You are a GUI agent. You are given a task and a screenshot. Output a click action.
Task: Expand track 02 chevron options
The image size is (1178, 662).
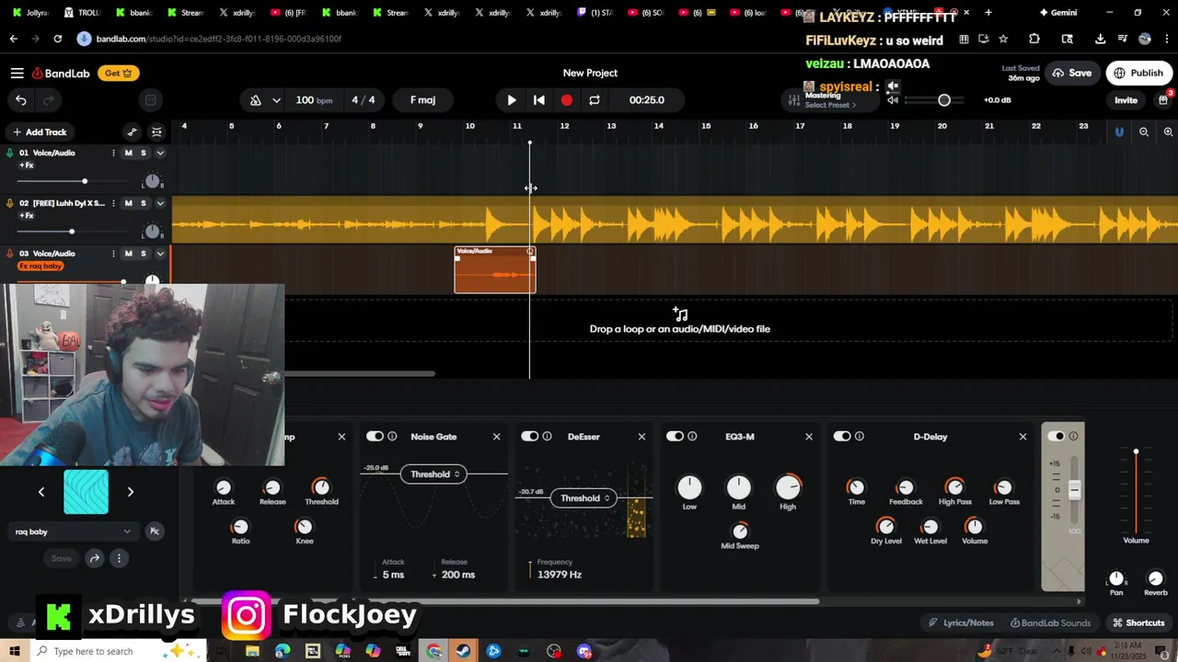(x=160, y=203)
